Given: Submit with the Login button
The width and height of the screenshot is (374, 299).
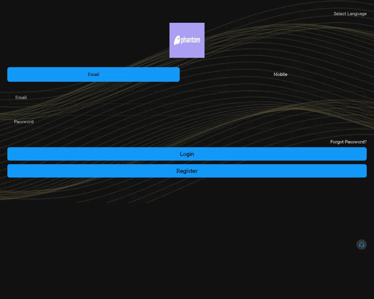Looking at the screenshot, I should (x=187, y=154).
